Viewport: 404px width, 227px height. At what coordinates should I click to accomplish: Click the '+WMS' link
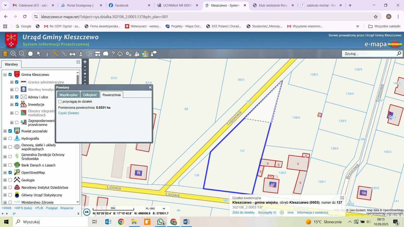pos(7,208)
